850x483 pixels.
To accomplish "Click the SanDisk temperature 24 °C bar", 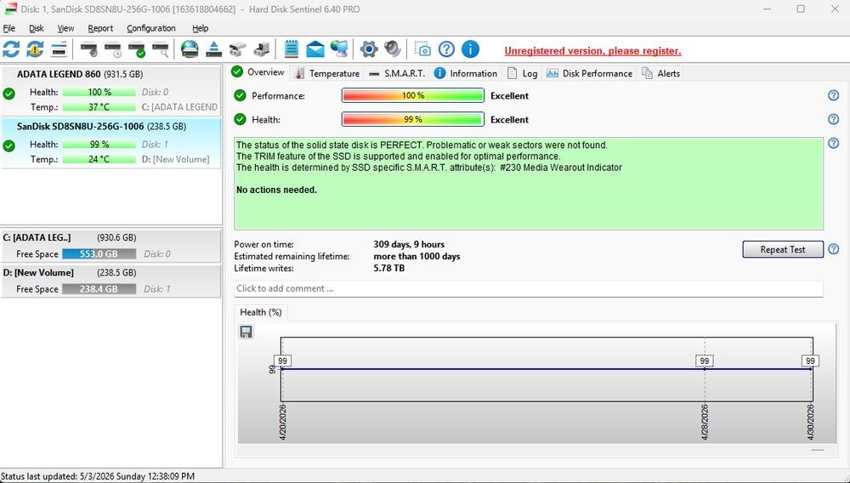I will click(99, 159).
